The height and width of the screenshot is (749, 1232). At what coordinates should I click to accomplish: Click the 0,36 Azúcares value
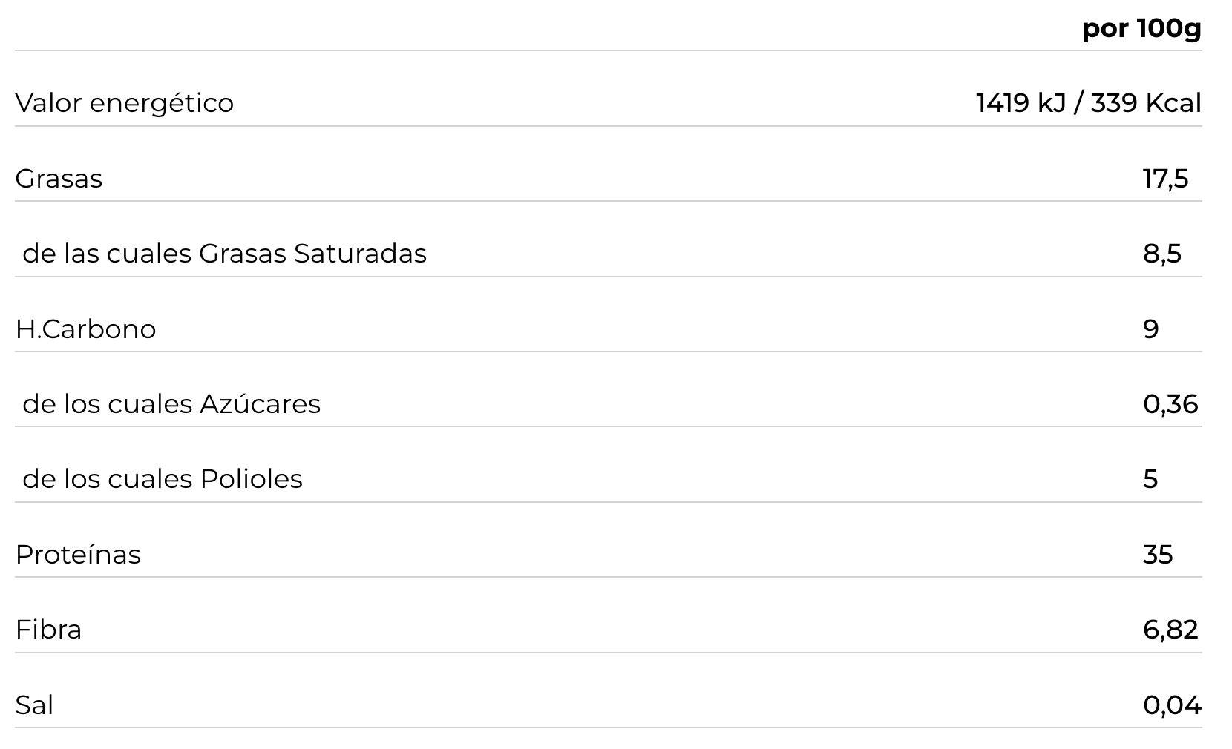coord(1170,404)
